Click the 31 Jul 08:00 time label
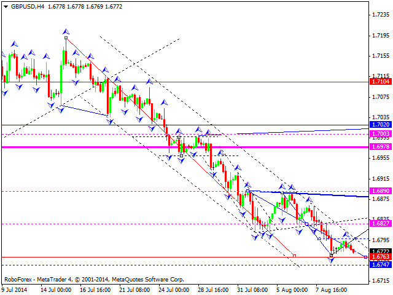 click(252, 289)
